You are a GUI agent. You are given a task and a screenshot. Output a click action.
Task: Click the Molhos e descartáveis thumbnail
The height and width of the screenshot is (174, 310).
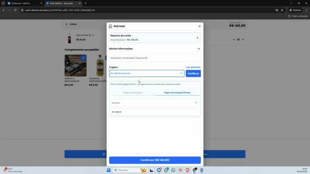tap(75, 65)
